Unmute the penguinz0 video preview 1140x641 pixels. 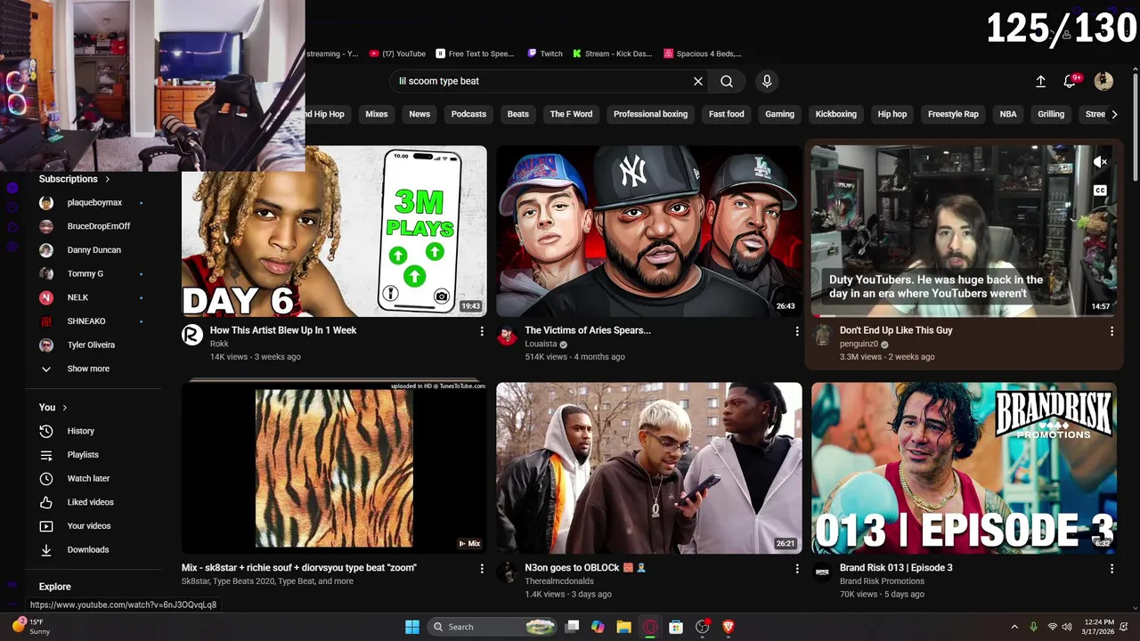(x=1101, y=162)
